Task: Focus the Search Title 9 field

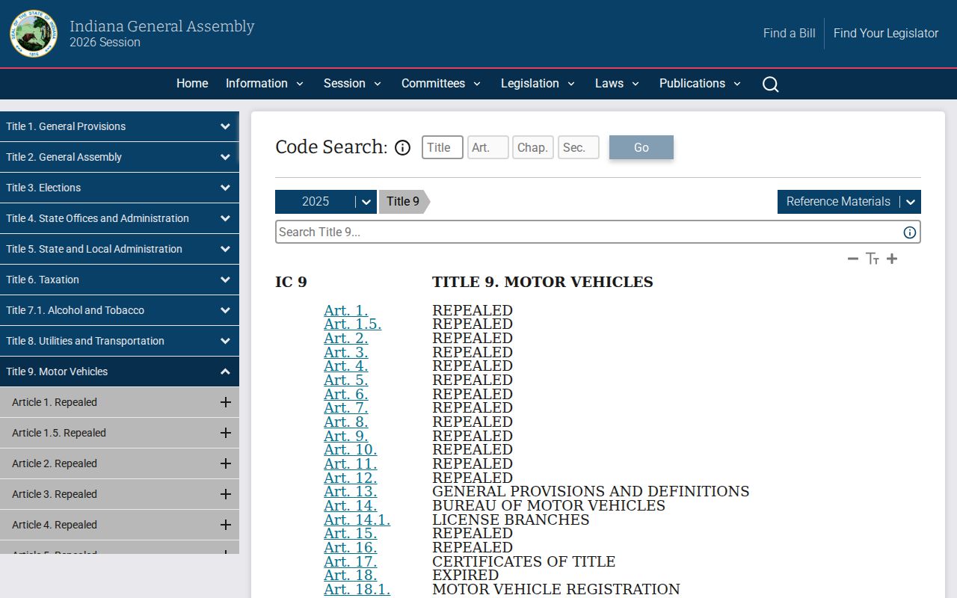Action: tap(598, 232)
